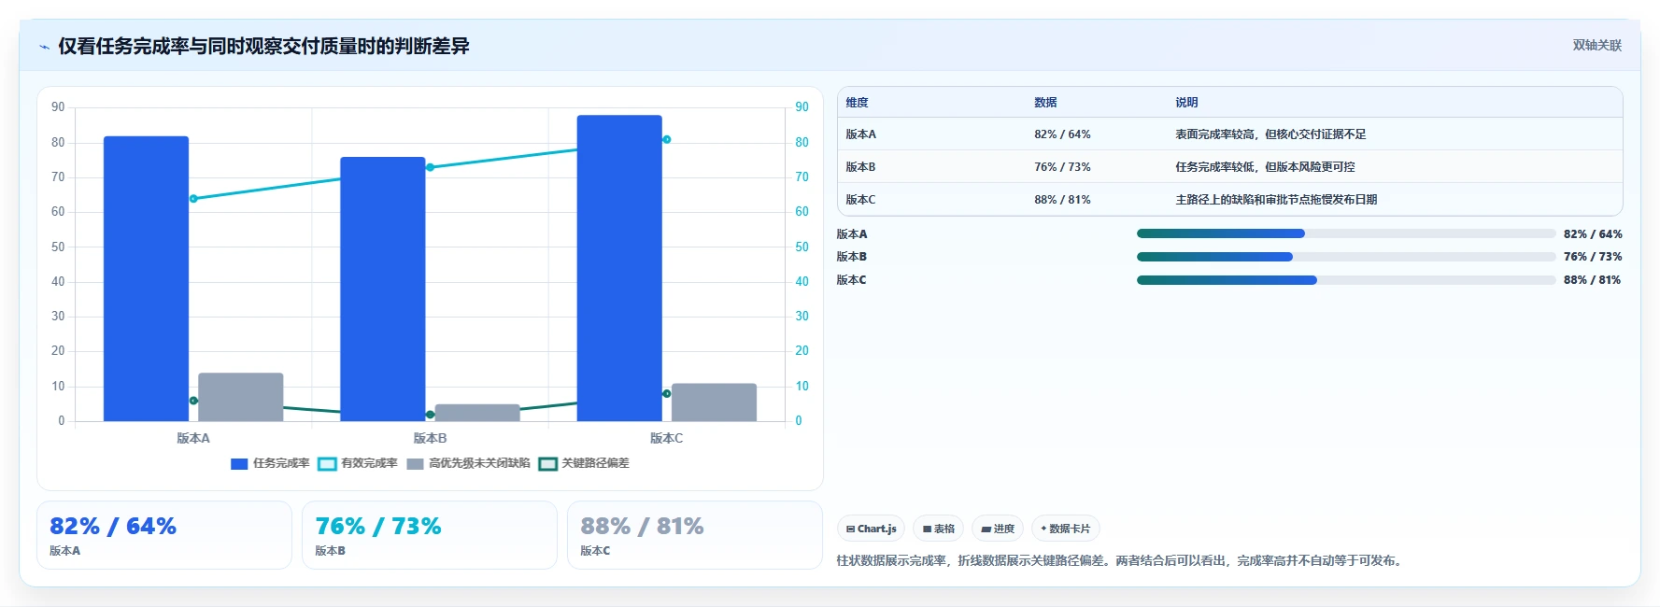Select the 数据卡片 chip
Image resolution: width=1660 pixels, height=607 pixels.
1066,529
